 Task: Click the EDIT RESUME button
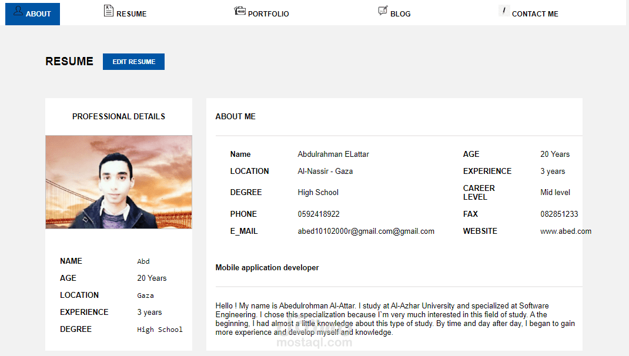point(133,62)
